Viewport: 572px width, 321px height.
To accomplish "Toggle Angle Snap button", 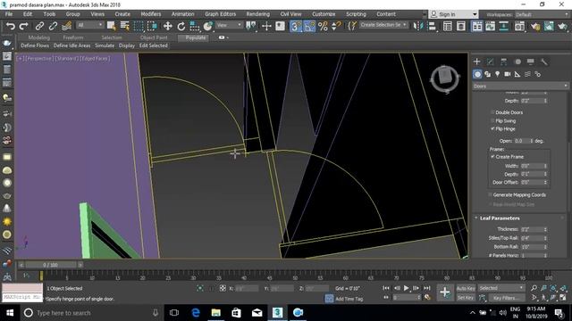I will [309, 26].
